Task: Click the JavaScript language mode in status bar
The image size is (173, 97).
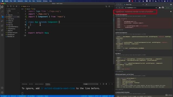Action: point(105,96)
